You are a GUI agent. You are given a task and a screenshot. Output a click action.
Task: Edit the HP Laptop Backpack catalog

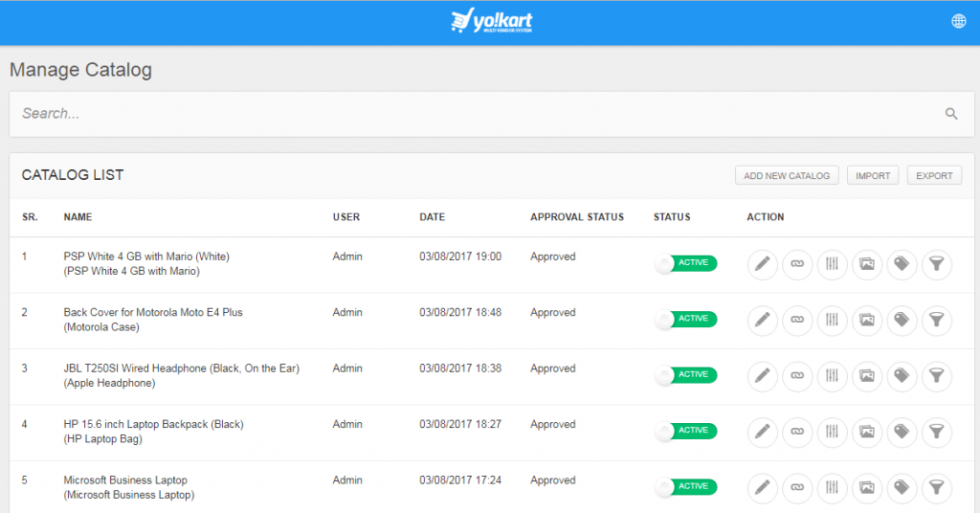[x=763, y=432]
